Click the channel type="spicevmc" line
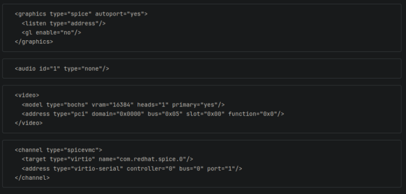Viewport: 406px width, 194px height. point(59,150)
